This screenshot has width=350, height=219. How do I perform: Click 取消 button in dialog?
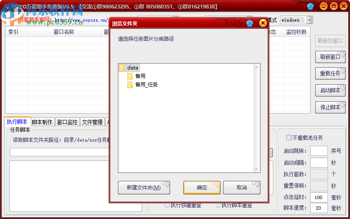coord(242,188)
